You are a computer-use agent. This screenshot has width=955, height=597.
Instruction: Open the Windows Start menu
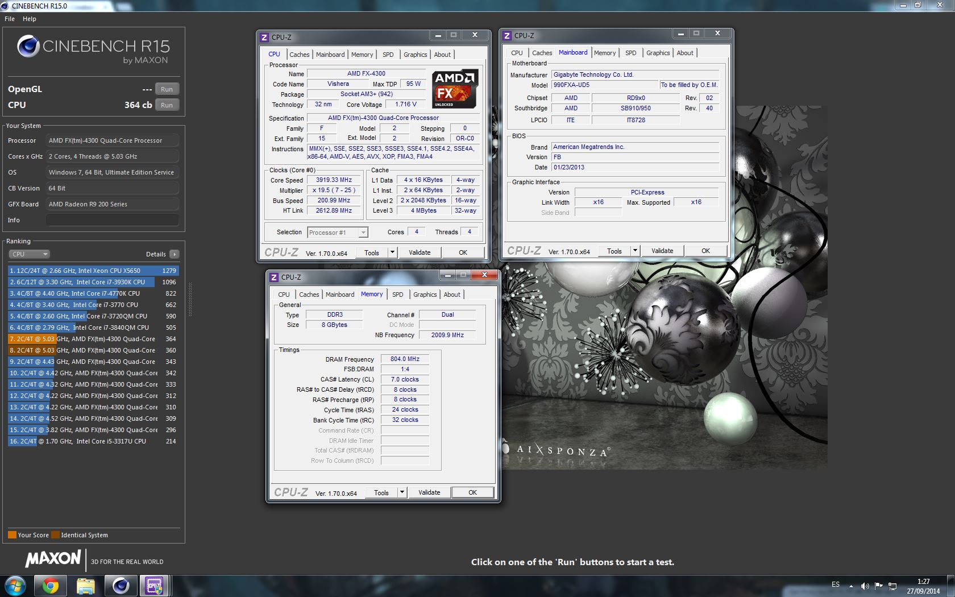15,586
